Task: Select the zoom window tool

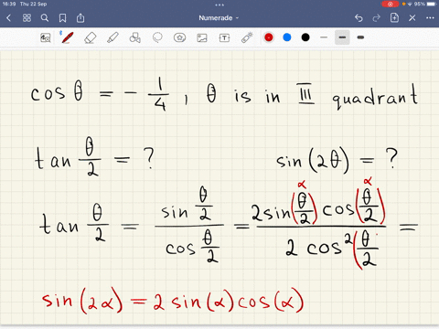Action: coord(46,37)
